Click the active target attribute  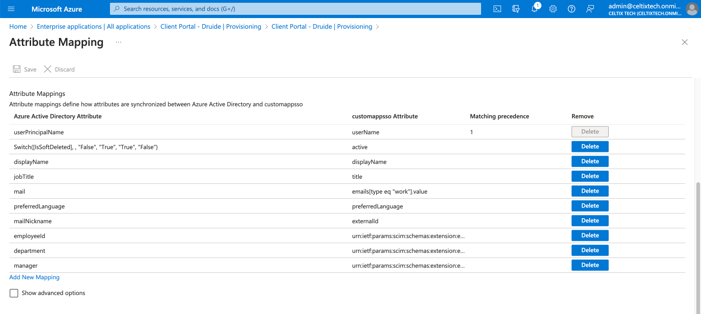pyautogui.click(x=360, y=147)
